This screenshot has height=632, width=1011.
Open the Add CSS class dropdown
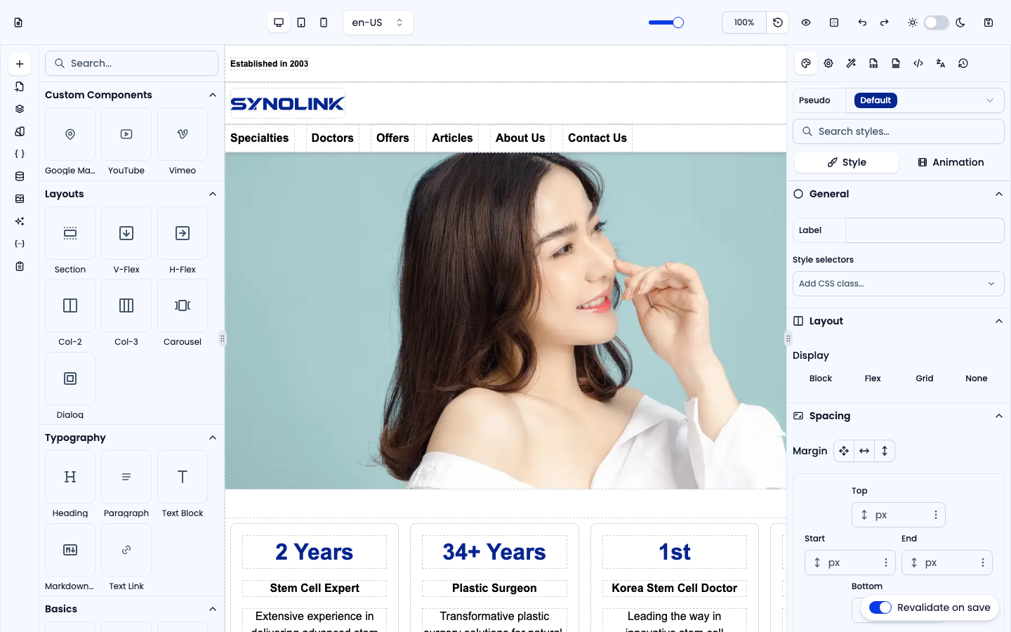coord(899,284)
